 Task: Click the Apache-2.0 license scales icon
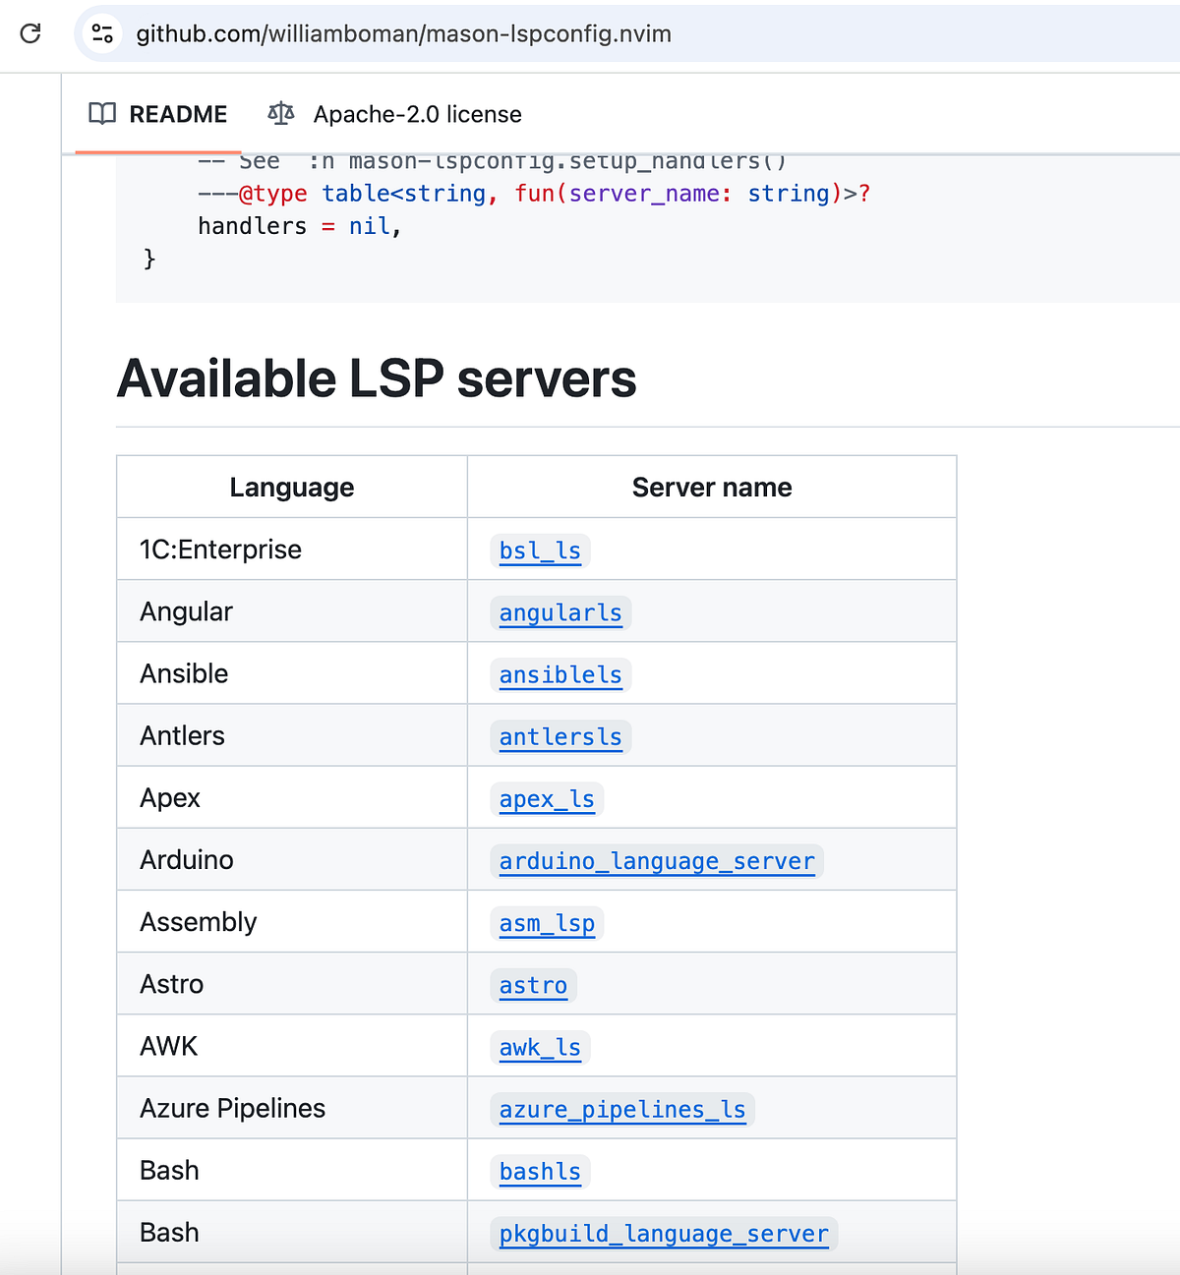[280, 114]
